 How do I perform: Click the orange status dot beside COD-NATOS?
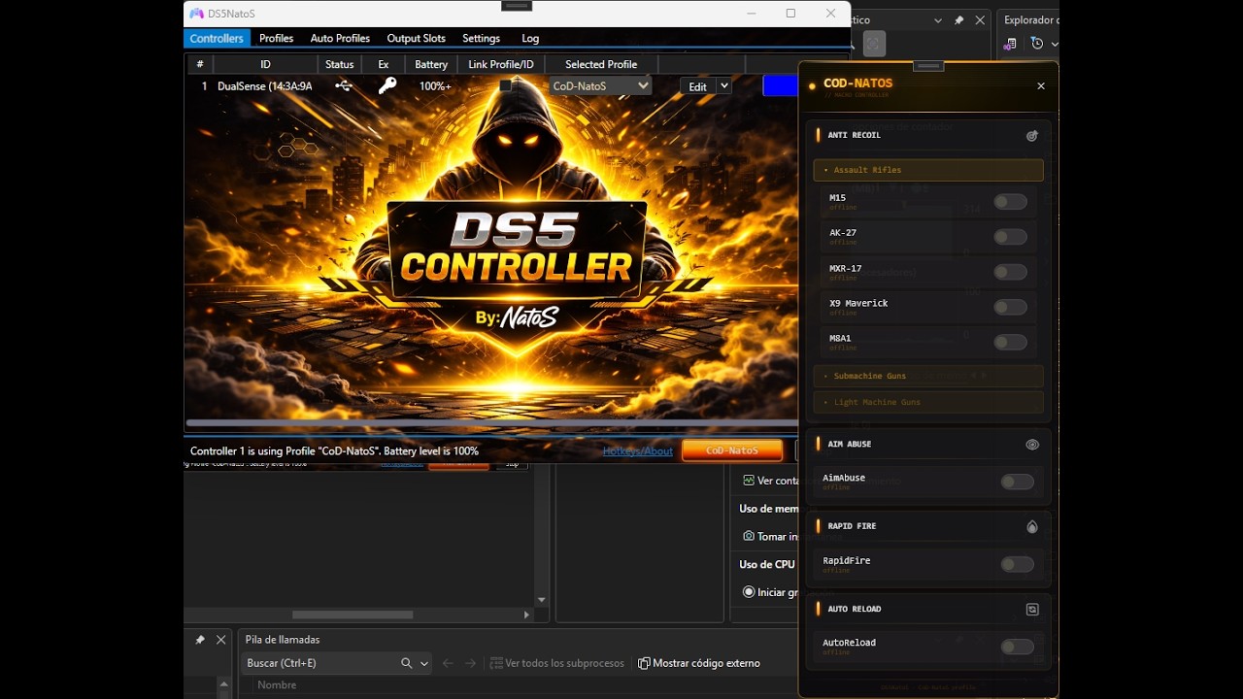[x=812, y=85]
